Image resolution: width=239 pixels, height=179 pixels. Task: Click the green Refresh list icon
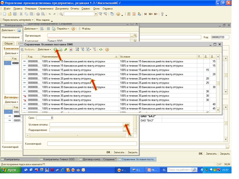(101, 50)
